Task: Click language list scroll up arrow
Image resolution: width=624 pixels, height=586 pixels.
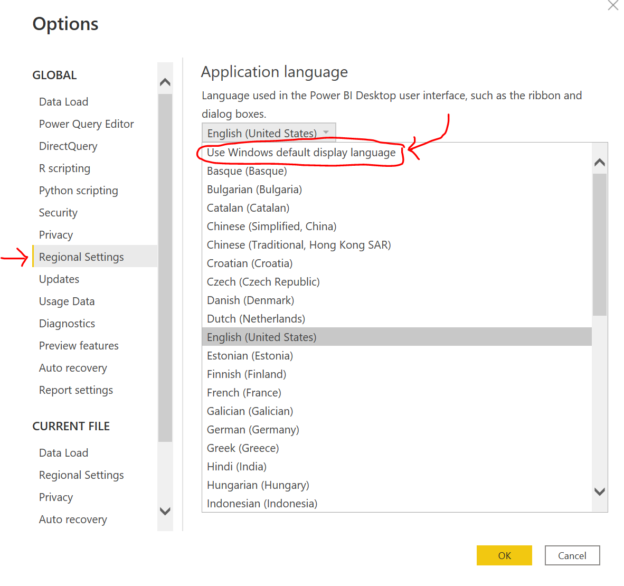Action: [x=600, y=163]
